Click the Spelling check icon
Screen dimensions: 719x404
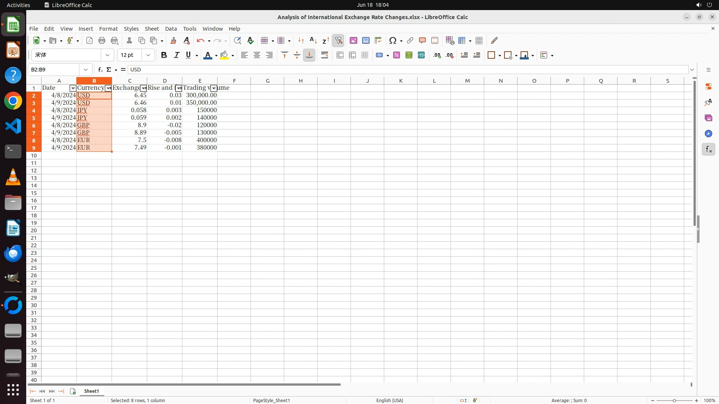tap(251, 41)
